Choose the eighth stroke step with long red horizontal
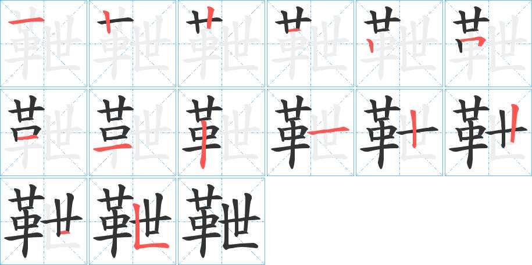The width and height of the screenshot is (532, 265). coord(133,132)
